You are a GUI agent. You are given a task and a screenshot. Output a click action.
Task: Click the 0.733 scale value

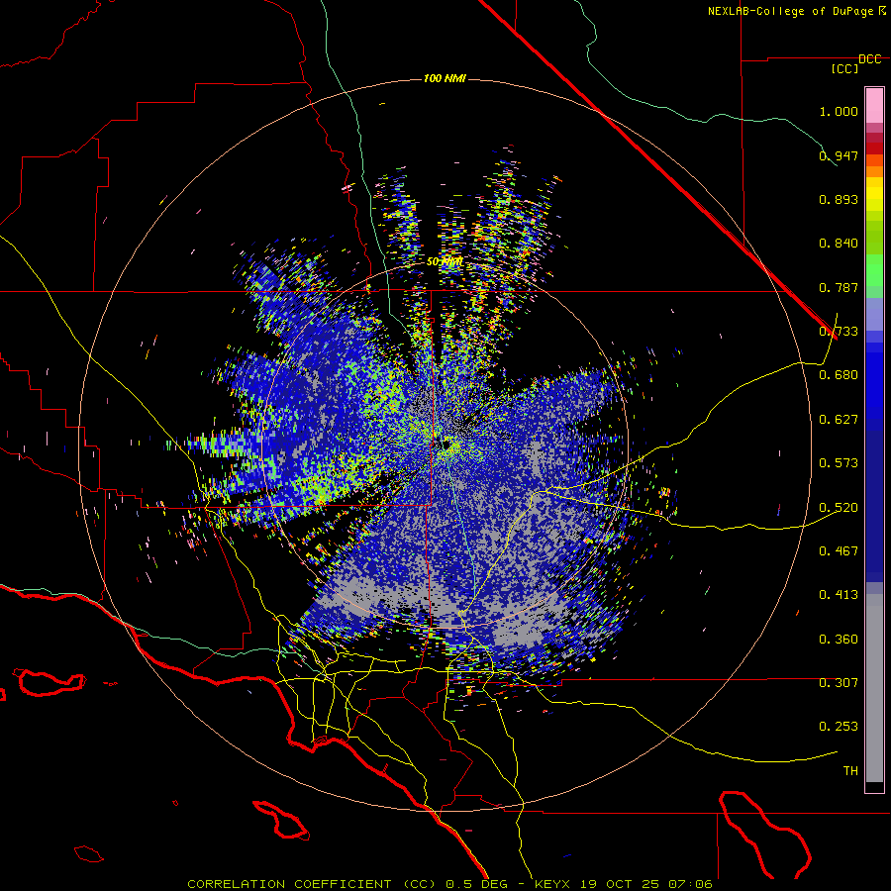pyautogui.click(x=839, y=332)
